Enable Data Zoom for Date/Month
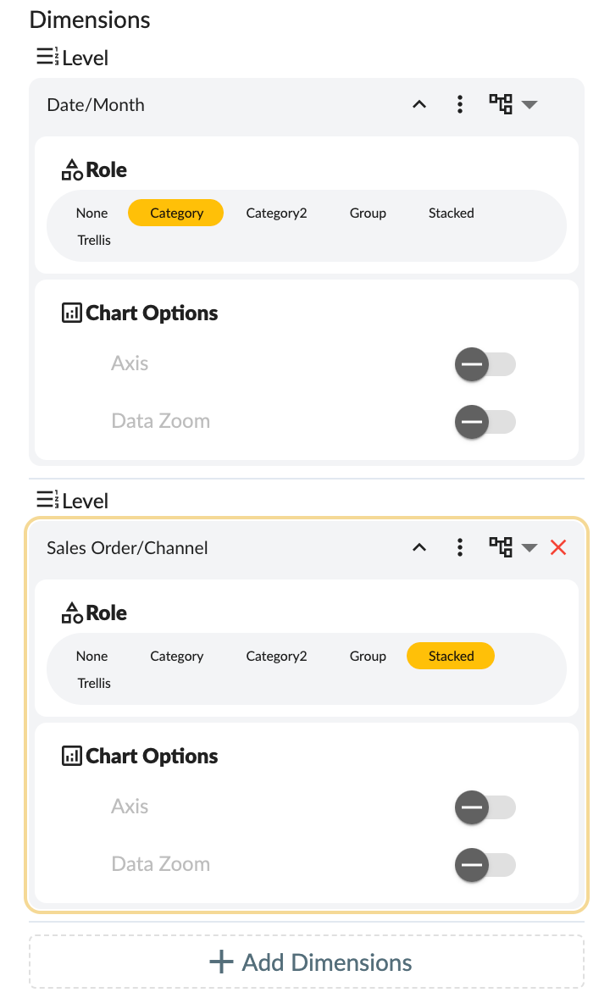610x998 pixels. click(x=485, y=422)
